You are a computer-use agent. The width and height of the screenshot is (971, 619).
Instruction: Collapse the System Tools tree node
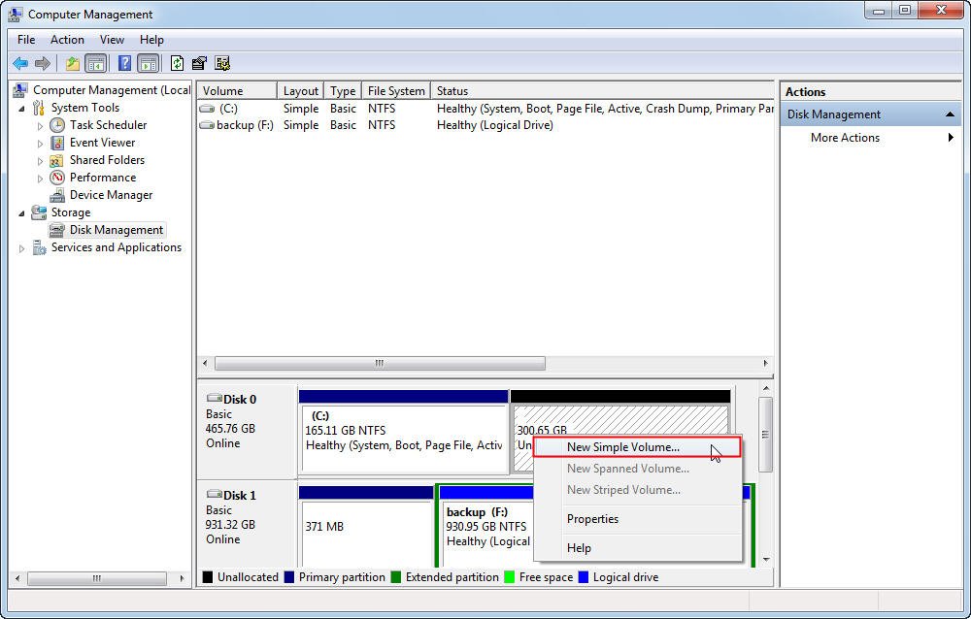tap(22, 109)
